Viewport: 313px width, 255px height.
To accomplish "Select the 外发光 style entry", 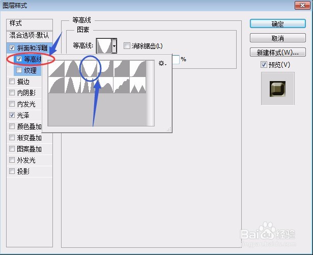I will (x=30, y=160).
